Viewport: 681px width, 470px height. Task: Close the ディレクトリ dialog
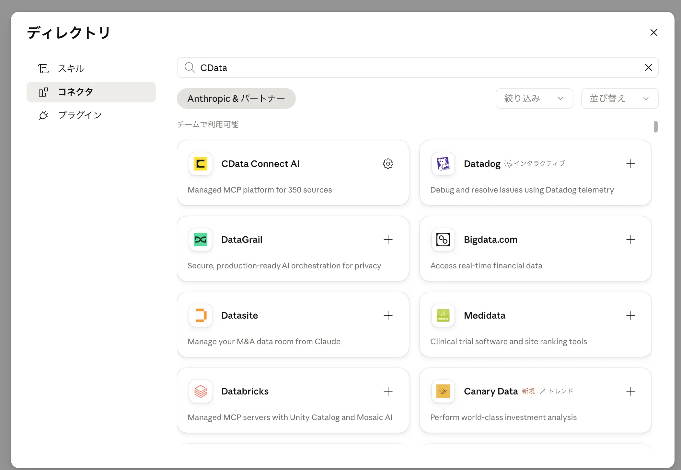pos(653,32)
